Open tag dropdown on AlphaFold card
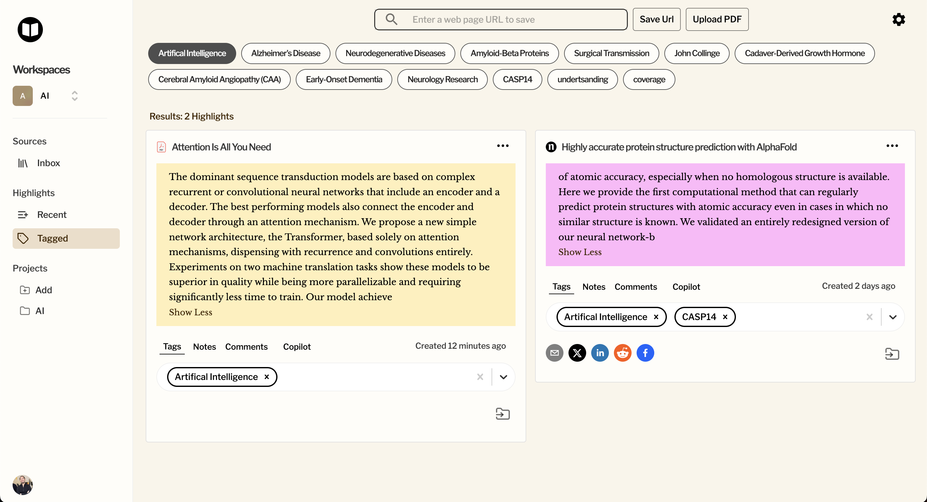Screen dimensions: 927x502 pyautogui.click(x=892, y=317)
